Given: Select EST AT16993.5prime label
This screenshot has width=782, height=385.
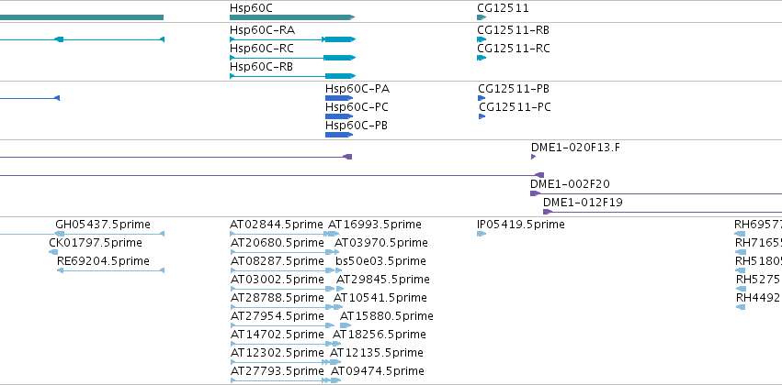Looking at the screenshot, I should 375,225.
